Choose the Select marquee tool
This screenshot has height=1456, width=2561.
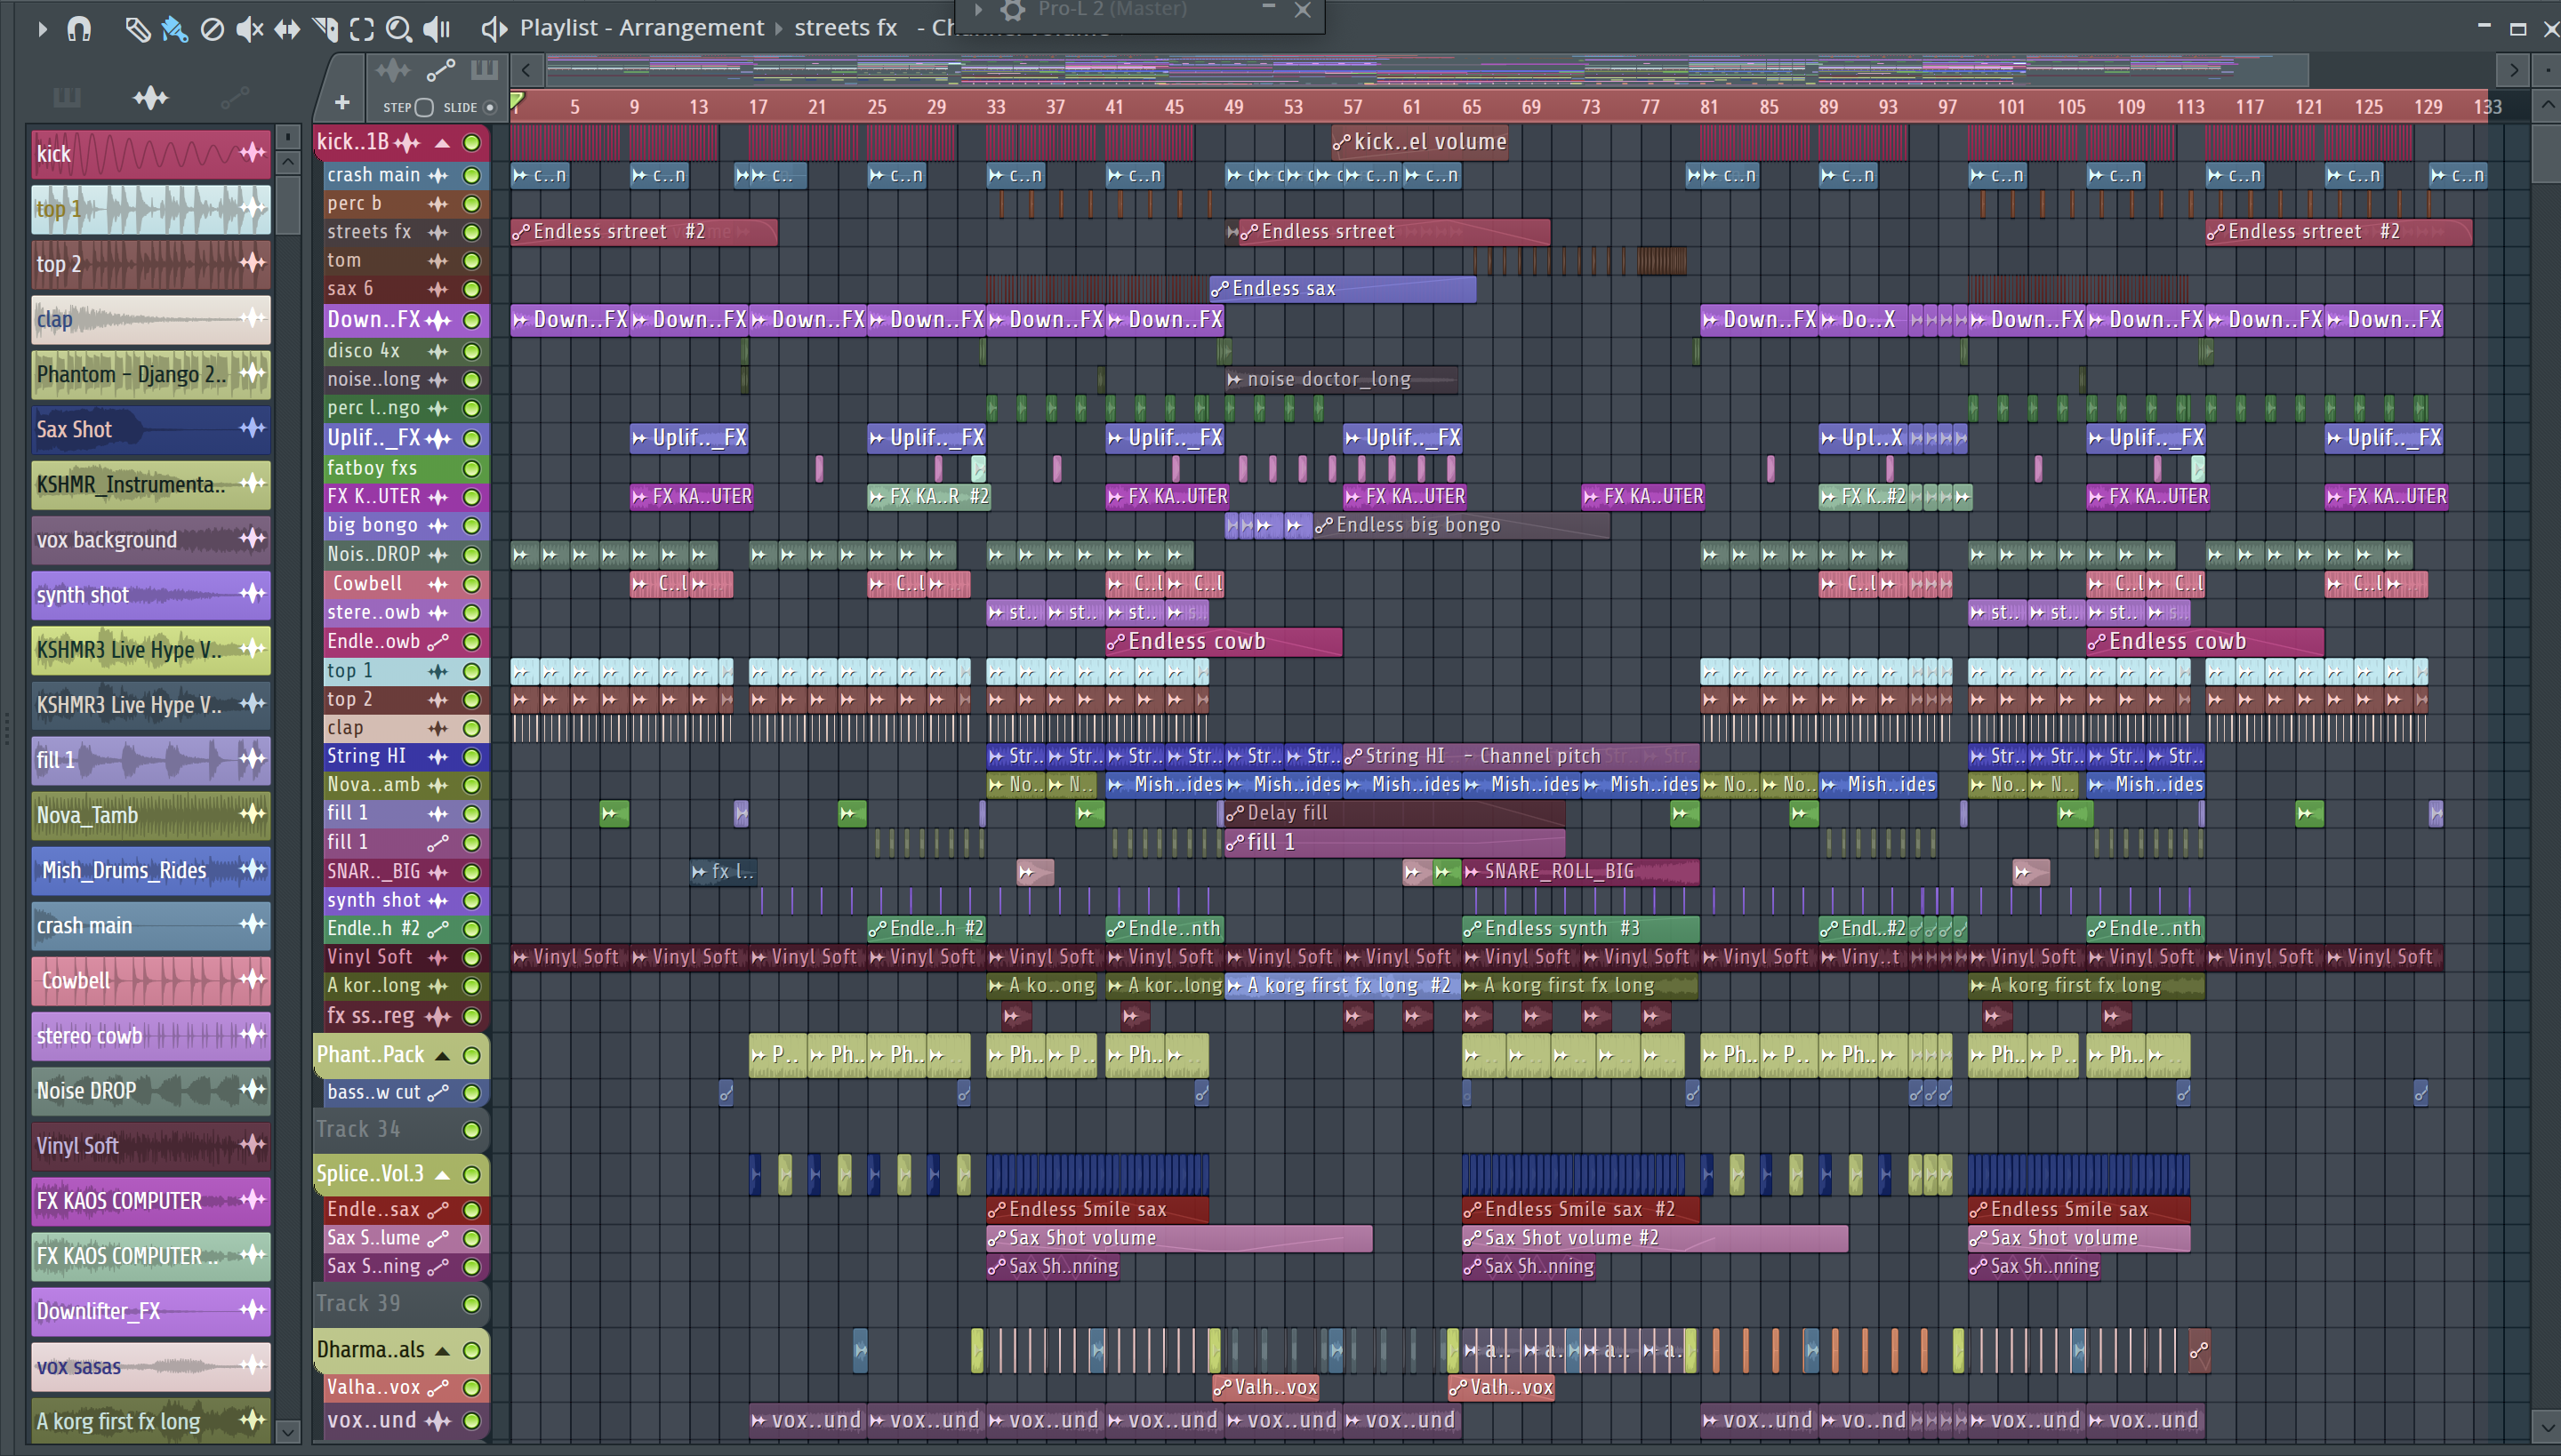(362, 29)
